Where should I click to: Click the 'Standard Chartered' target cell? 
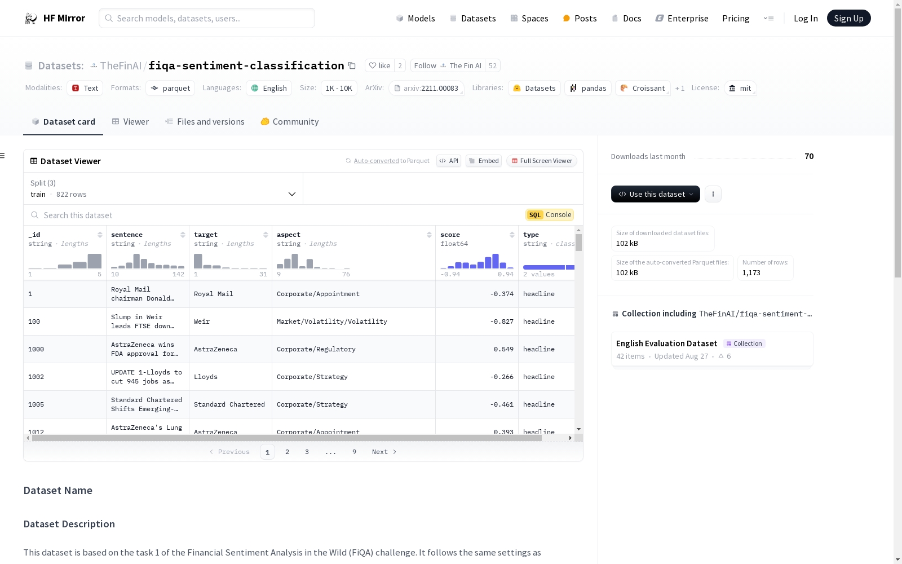(230, 404)
